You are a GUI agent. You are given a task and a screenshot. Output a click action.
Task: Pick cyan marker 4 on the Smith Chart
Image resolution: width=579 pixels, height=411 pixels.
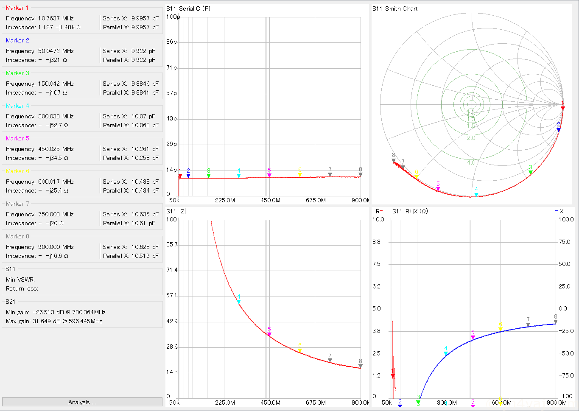476,195
